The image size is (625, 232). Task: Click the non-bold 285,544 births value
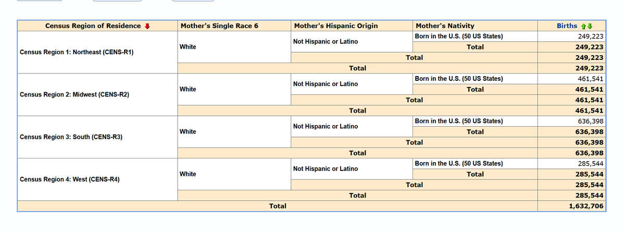(591, 163)
